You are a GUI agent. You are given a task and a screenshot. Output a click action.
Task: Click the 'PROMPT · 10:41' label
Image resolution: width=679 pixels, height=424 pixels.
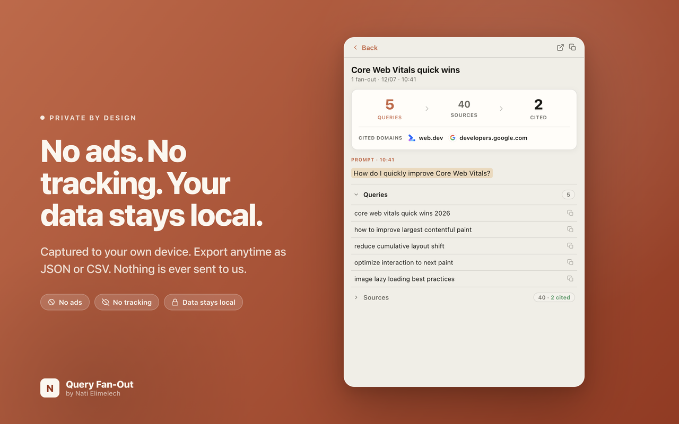click(x=372, y=160)
